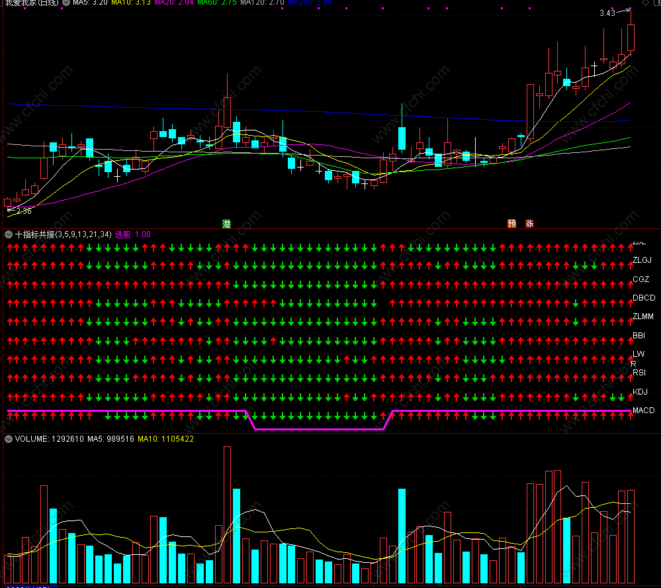Expand the 十指标共振 indicator panel menu
Screen dimensions: 661x588
click(8, 234)
